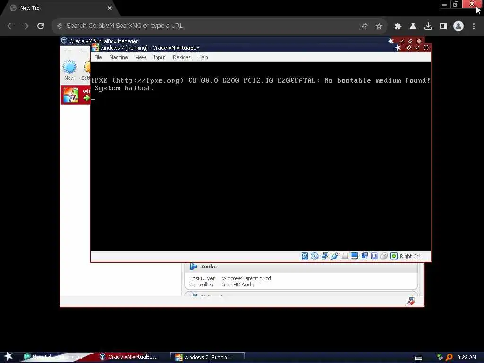Click the notification icon in Manager status bar
The height and width of the screenshot is (363, 484).
point(411,301)
